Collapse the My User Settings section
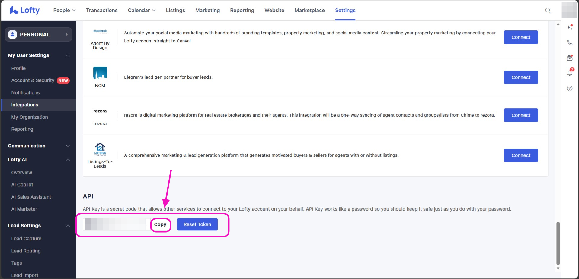 click(x=68, y=55)
